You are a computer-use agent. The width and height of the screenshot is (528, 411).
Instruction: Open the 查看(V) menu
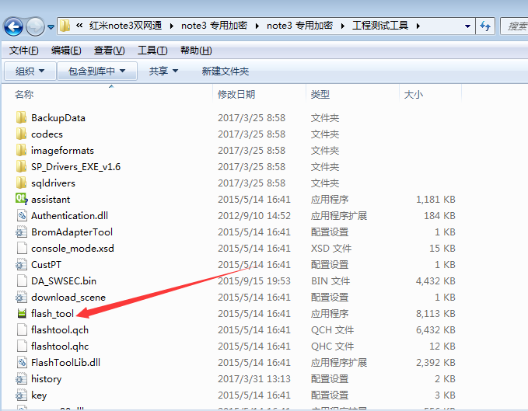click(x=109, y=51)
